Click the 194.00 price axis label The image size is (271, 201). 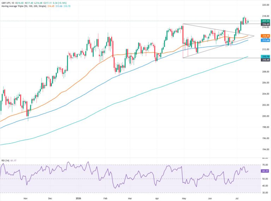266,150
